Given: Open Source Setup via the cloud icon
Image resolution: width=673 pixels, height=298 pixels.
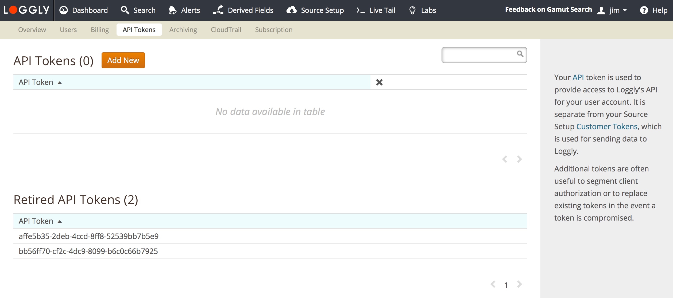Looking at the screenshot, I should 291,10.
